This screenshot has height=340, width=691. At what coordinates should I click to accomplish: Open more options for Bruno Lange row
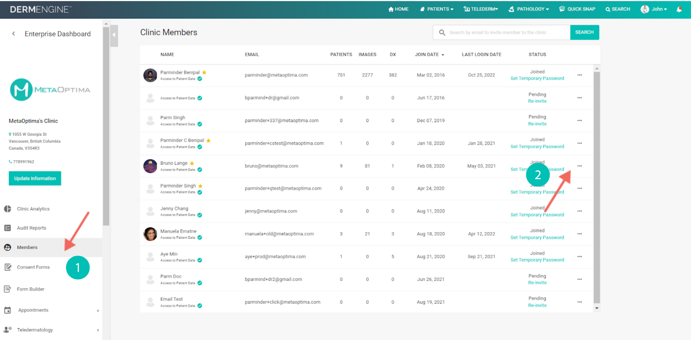[579, 166]
